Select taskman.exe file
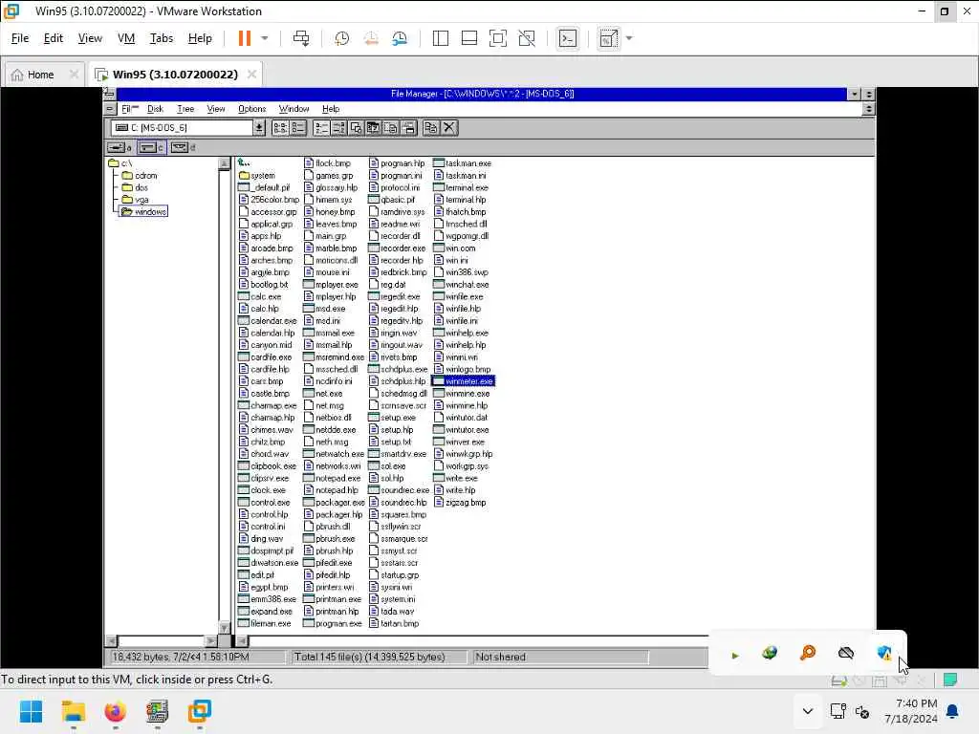This screenshot has width=979, height=734. pyautogui.click(x=462, y=163)
